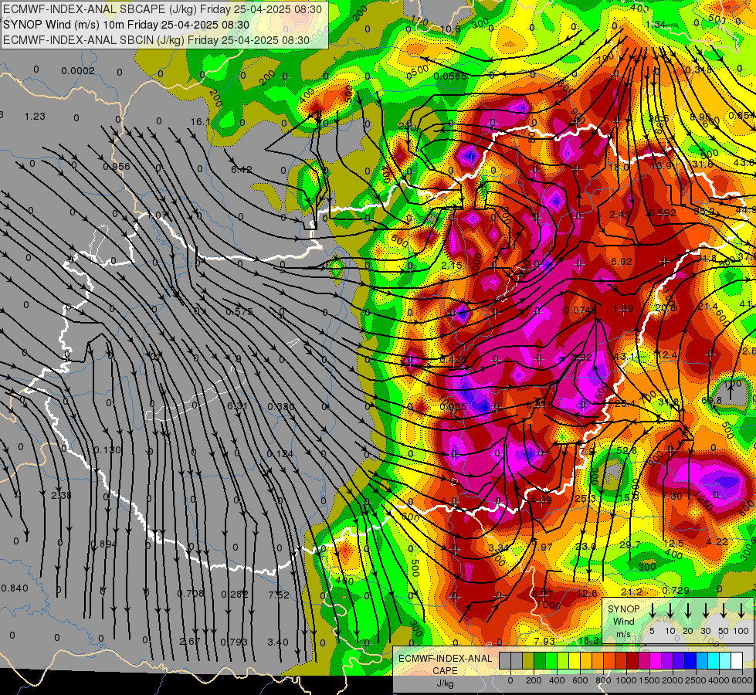Image resolution: width=756 pixels, height=695 pixels.
Task: Click 'ECMWF-INDEX-ANAL' label in the color legend
Action: coord(445,659)
